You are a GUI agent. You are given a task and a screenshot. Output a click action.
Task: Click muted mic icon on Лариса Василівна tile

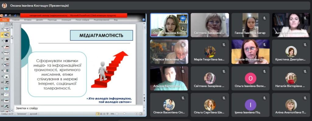tap(183, 45)
